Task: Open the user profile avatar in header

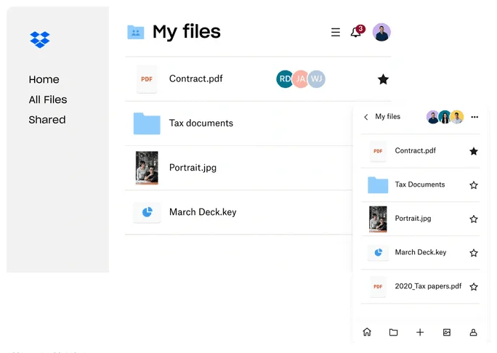Action: coord(381,32)
